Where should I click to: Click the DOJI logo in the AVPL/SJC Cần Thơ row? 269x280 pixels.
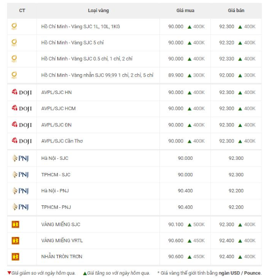click(x=22, y=141)
